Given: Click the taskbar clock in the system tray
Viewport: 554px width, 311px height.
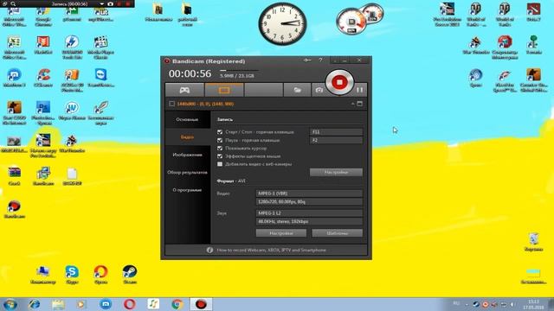Looking at the screenshot, I should (533, 304).
